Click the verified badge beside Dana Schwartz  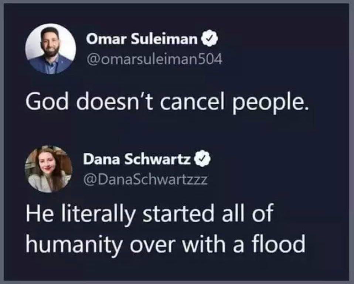(204, 159)
